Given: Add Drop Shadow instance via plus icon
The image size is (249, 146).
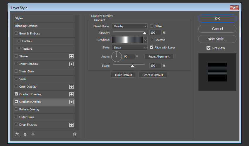Looking at the screenshot, I should (x=71, y=125).
